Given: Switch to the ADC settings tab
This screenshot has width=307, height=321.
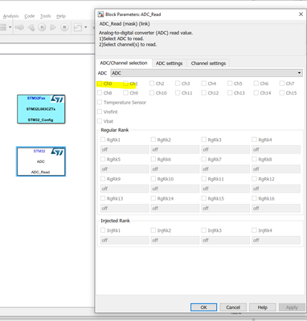Looking at the screenshot, I should point(169,63).
